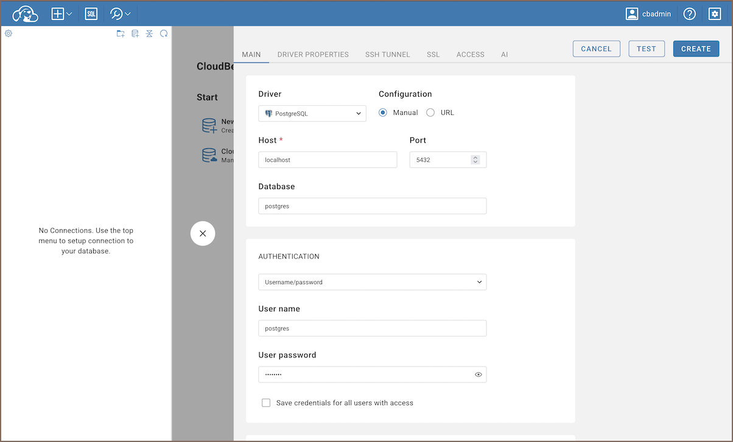The image size is (733, 442).
Task: Refresh the navigator tree
Action: (164, 34)
